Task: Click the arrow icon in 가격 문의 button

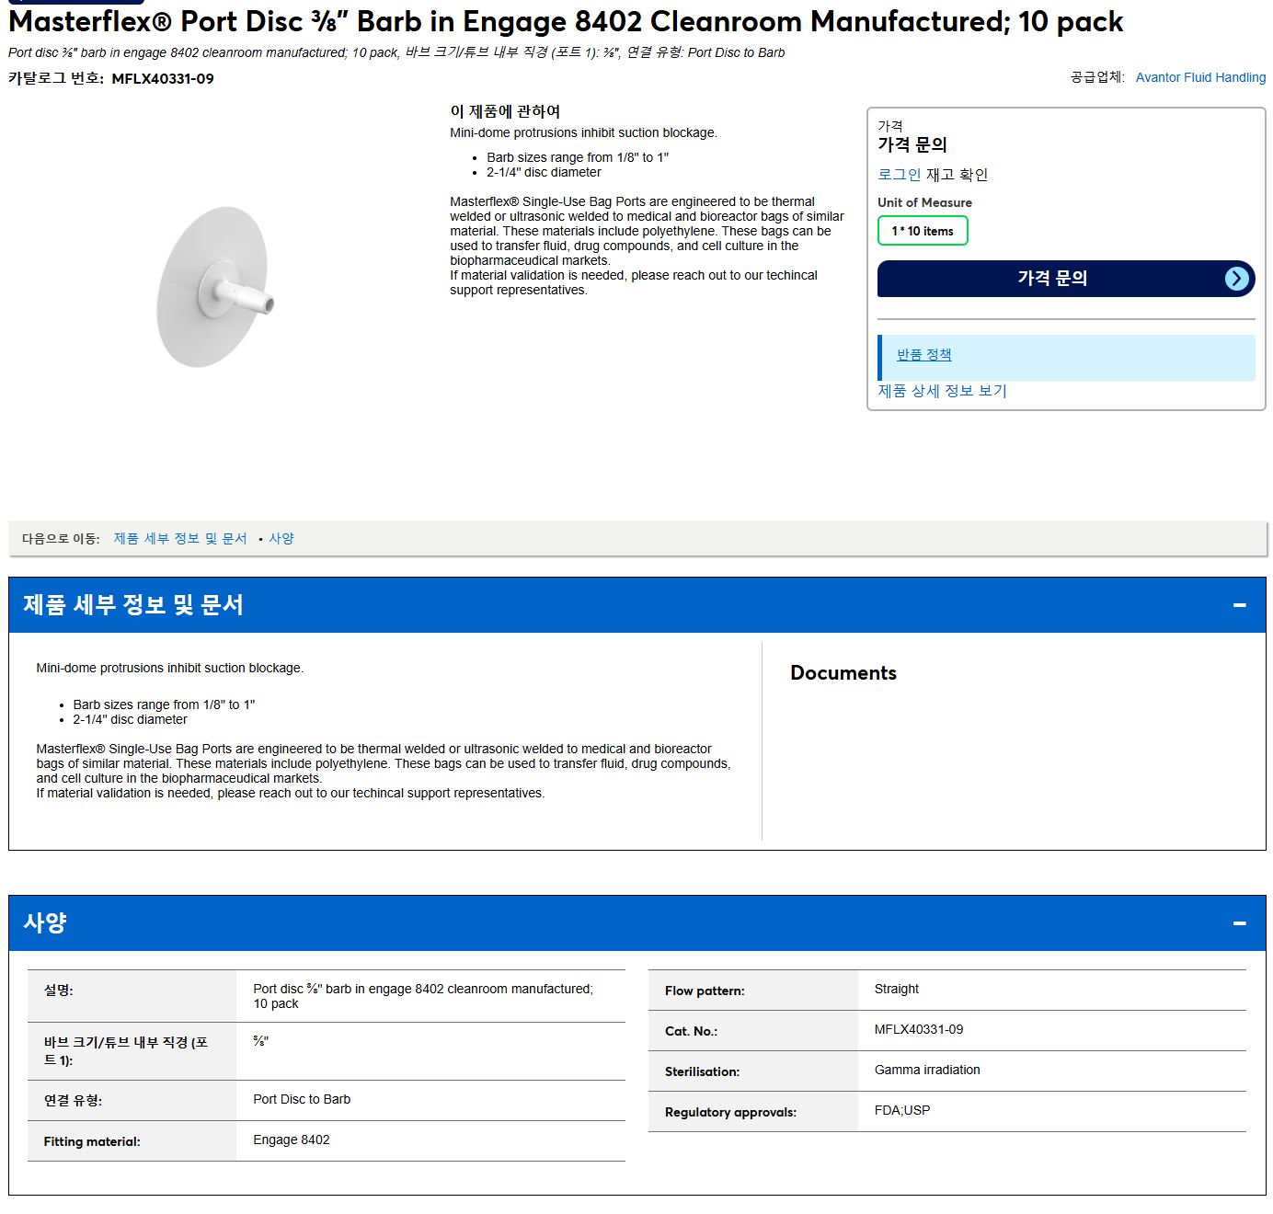Action: (1237, 279)
